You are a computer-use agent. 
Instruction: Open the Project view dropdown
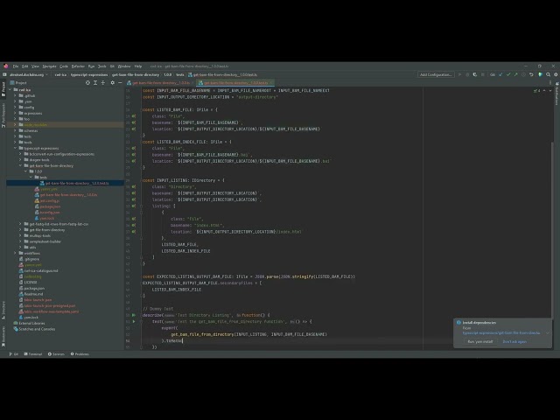(18, 83)
